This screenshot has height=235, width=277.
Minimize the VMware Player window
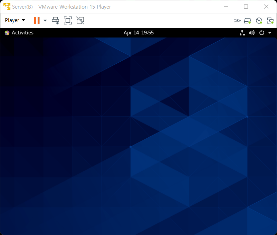pos(226,7)
